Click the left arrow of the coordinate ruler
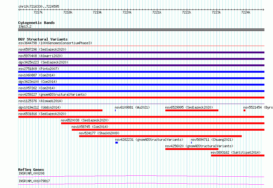The image size is (273, 188). pos(19,10)
